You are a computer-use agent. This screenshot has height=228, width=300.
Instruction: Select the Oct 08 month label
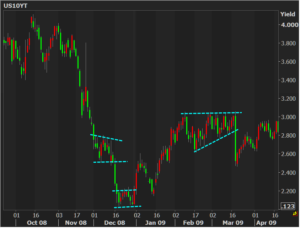click(37, 223)
